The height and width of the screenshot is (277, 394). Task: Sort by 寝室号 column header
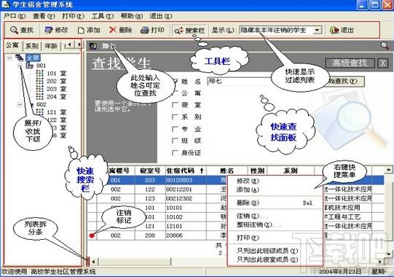(150, 171)
